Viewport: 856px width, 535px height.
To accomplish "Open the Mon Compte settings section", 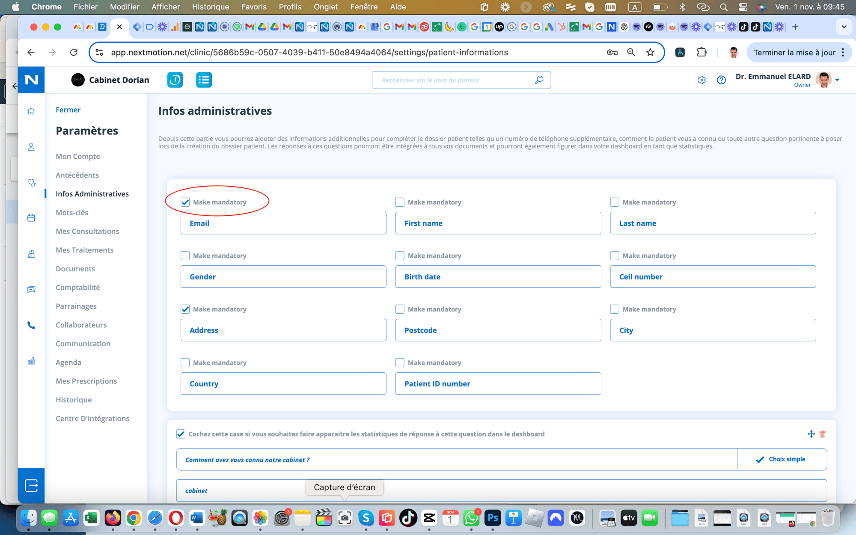I will pos(78,157).
